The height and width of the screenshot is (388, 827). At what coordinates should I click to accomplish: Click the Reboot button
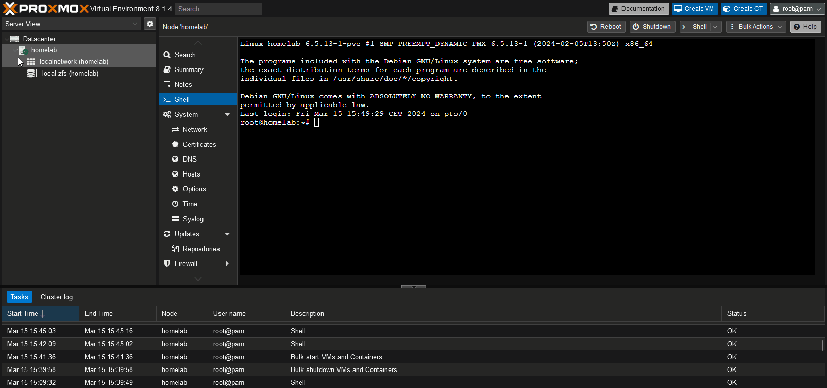pyautogui.click(x=606, y=27)
